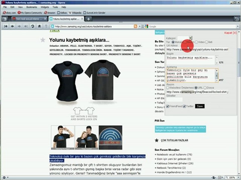241x180 pixels.
Task: Click the page favicon in address bar
Action: click(52, 26)
